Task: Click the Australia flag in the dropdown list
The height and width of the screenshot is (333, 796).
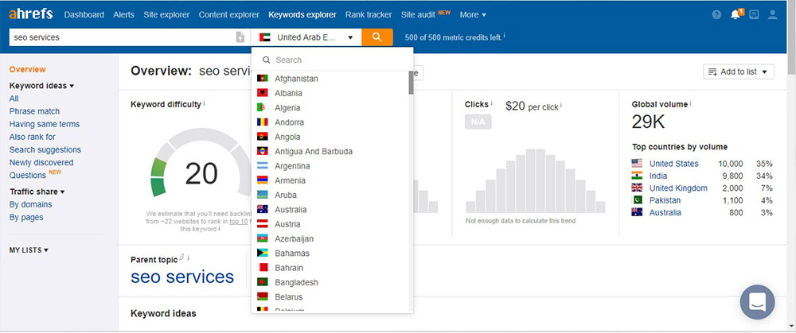Action: tap(263, 209)
